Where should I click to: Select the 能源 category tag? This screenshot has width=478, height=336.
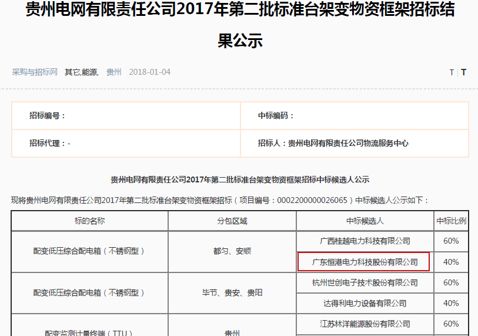click(90, 72)
